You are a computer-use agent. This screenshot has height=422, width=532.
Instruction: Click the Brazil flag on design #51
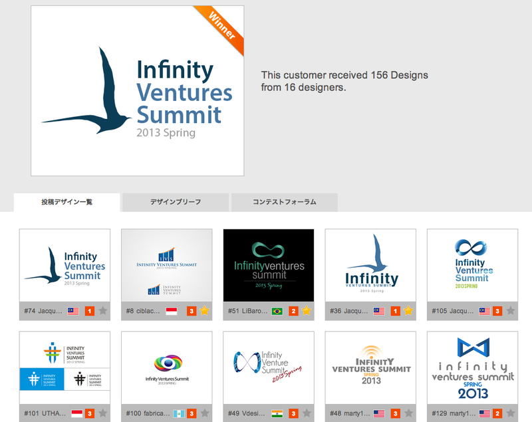pos(277,311)
